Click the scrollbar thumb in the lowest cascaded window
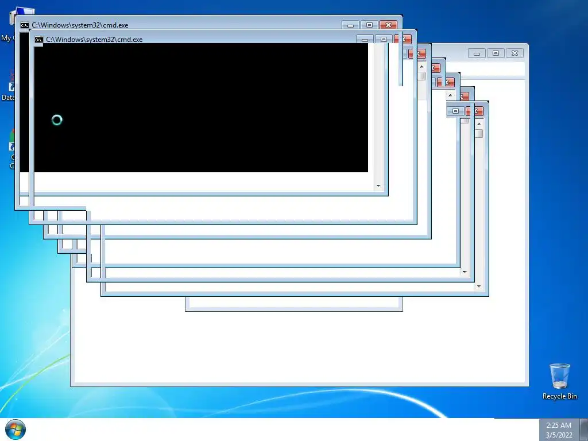 pyautogui.click(x=479, y=133)
